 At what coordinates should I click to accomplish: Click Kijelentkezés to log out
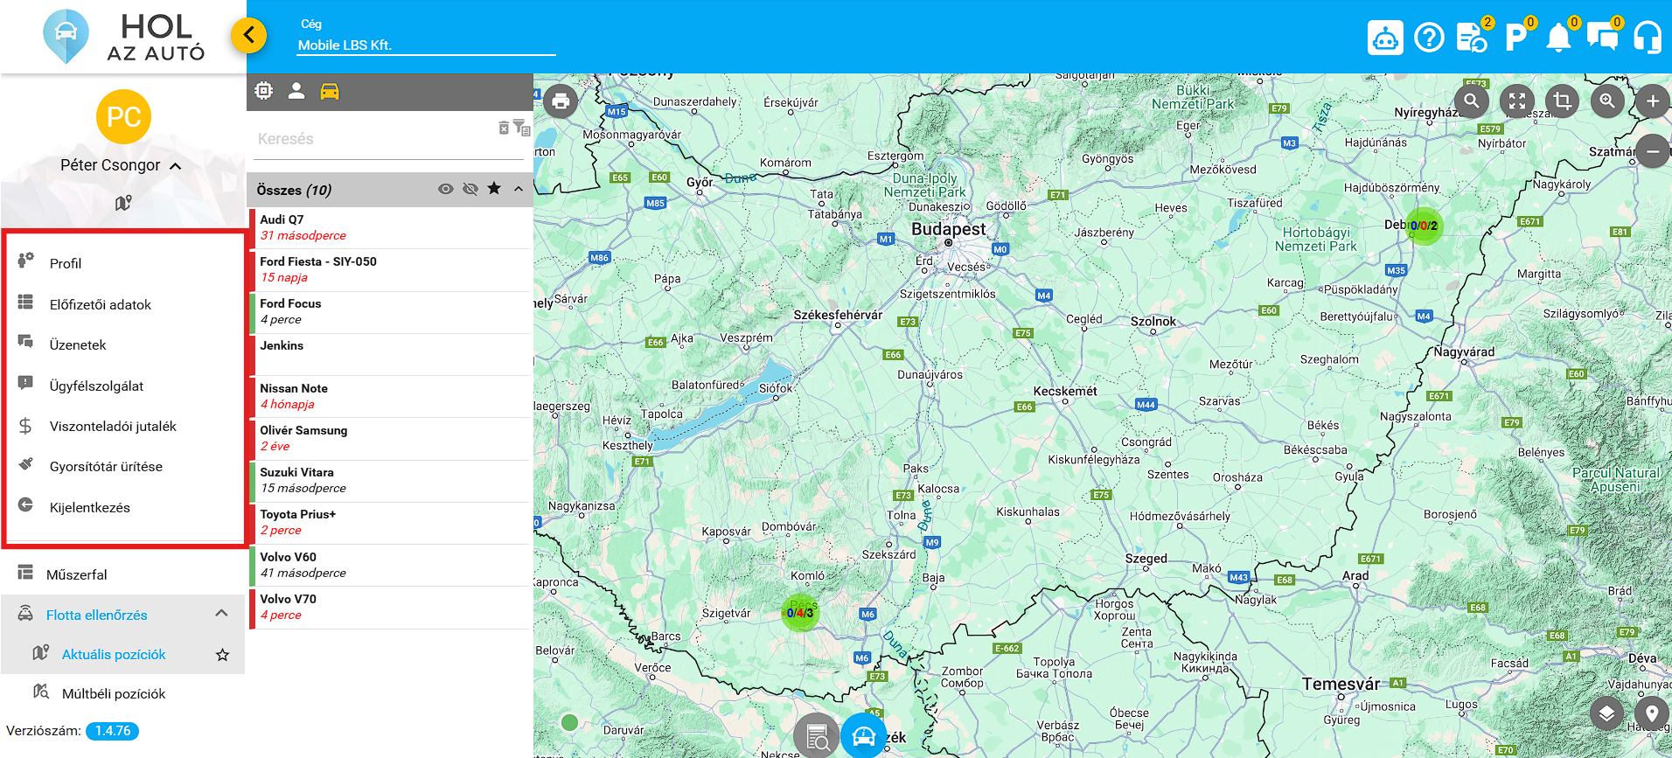click(89, 508)
